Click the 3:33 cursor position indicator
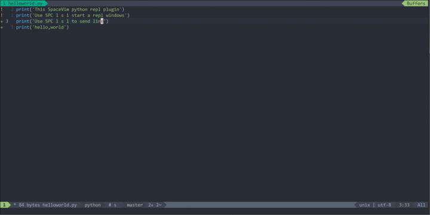Viewport: 430px width, 215px height. click(404, 205)
